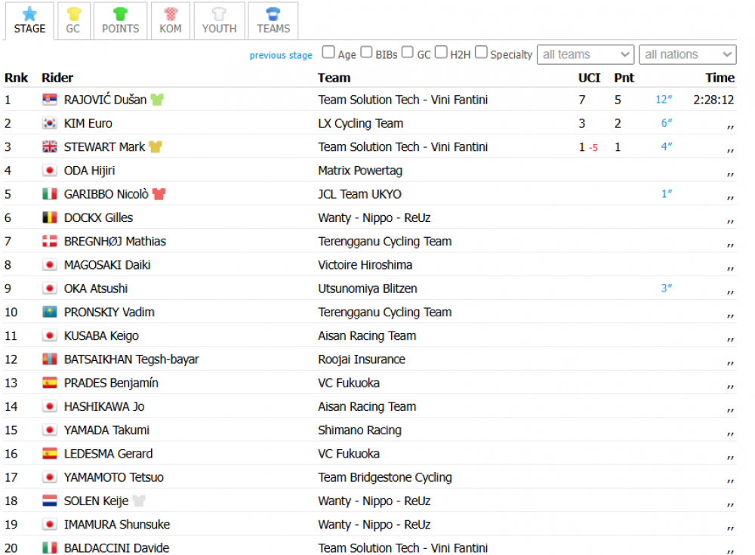The height and width of the screenshot is (555, 755).
Task: Open rider STEWART Mark's profile
Action: tap(104, 147)
